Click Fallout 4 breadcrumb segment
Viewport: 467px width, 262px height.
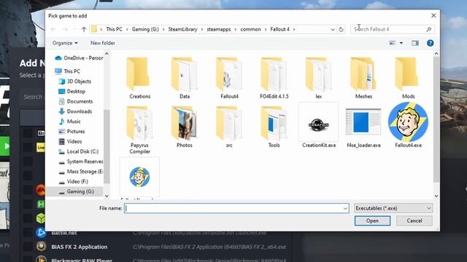point(280,29)
